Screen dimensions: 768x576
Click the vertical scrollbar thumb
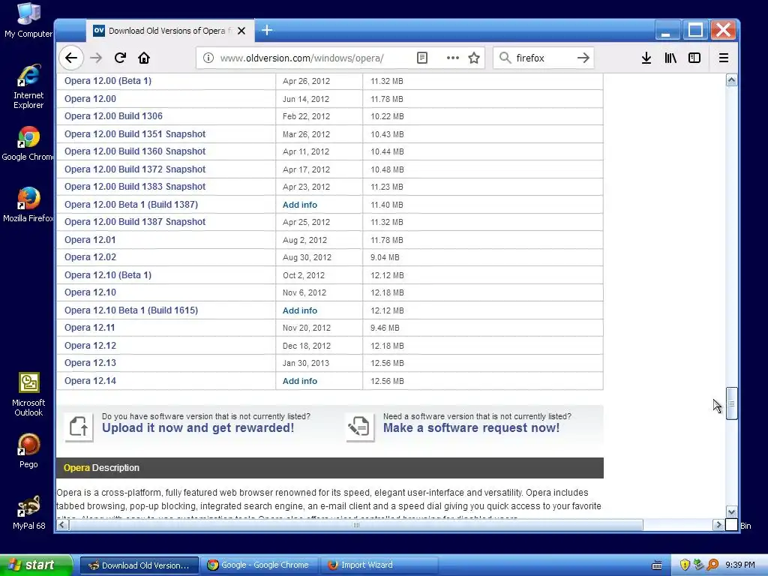[731, 403]
